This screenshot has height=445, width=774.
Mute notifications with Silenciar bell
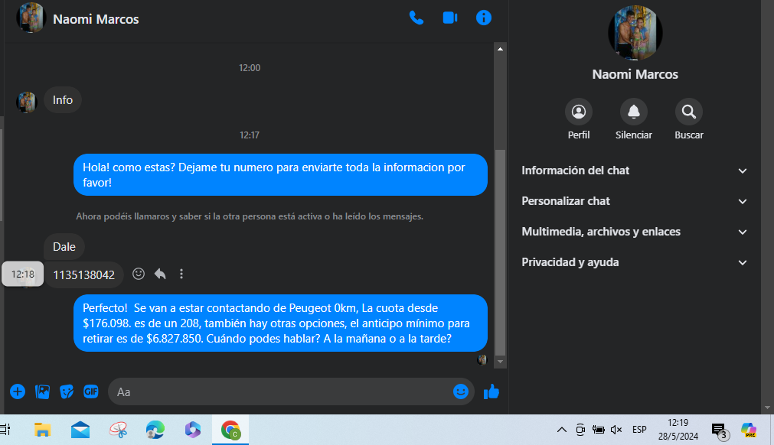pos(633,113)
